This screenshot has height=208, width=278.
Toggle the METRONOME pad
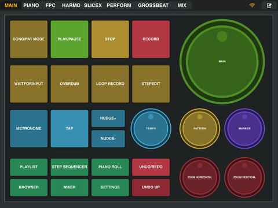pyautogui.click(x=29, y=129)
